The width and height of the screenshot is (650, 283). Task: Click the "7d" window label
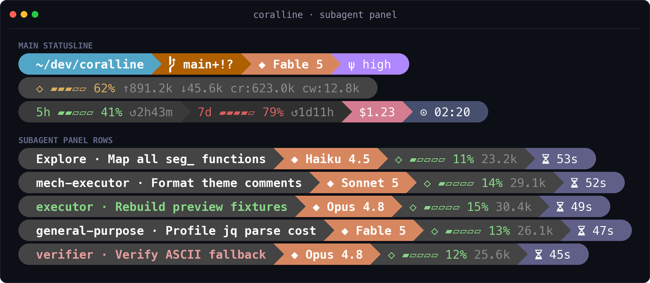point(205,112)
